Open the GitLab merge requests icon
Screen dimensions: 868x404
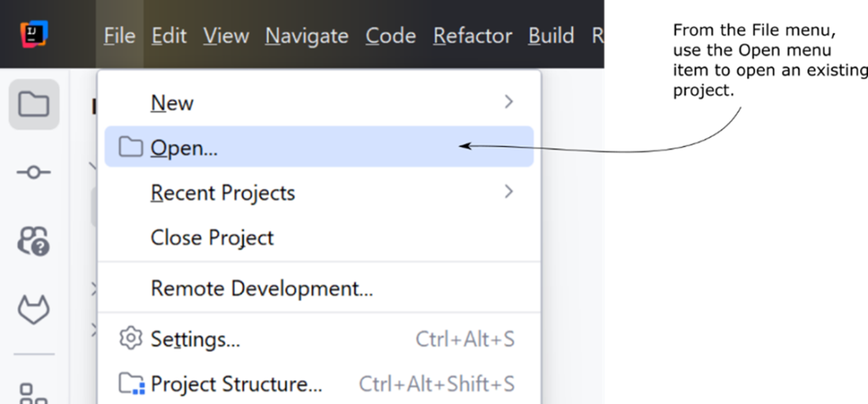(34, 310)
